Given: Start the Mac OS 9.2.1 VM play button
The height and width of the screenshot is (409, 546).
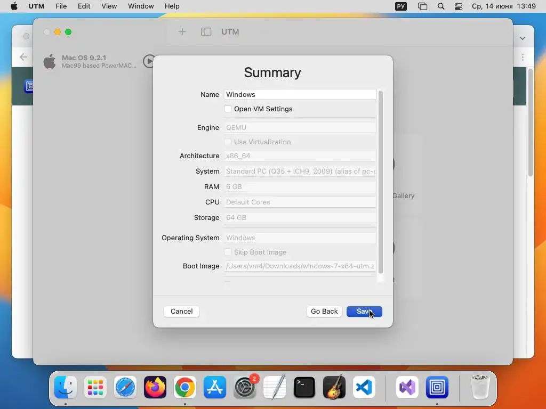Looking at the screenshot, I should [x=149, y=61].
